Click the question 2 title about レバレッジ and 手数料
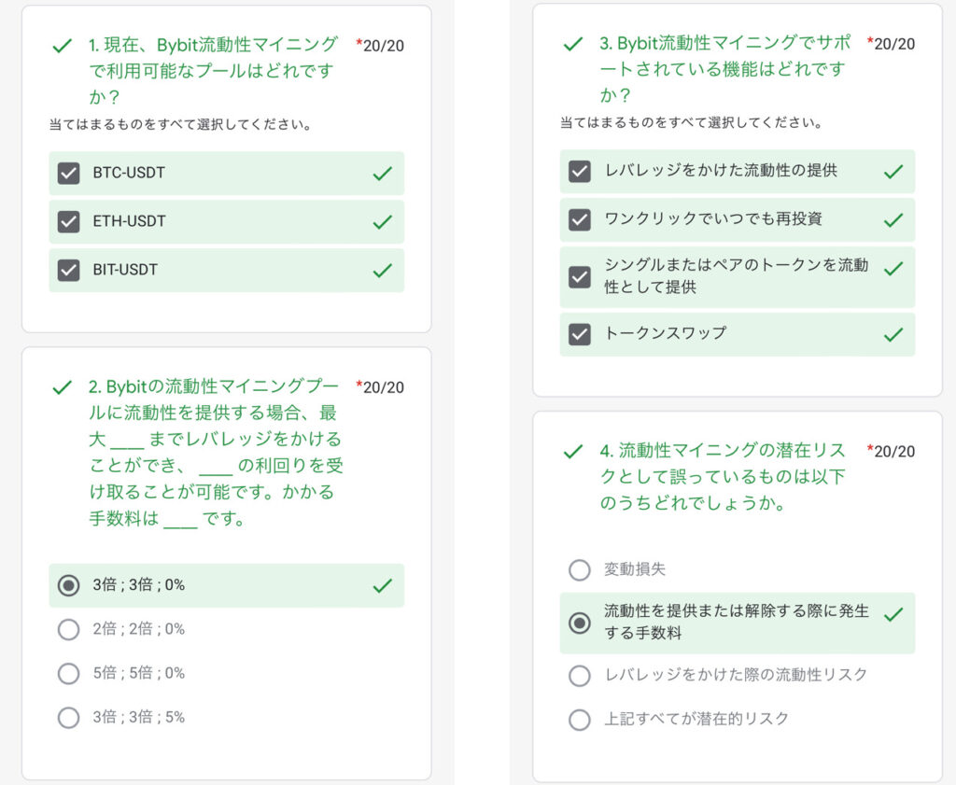This screenshot has width=956, height=785. (216, 452)
